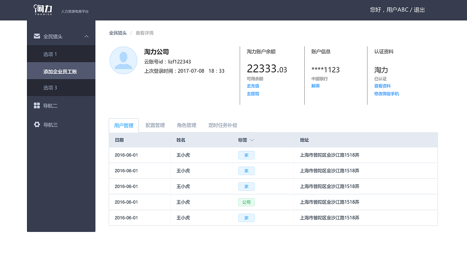Viewport: 467px width, 267px height.
Task: Open the 查看资料 link
Action: 382,86
